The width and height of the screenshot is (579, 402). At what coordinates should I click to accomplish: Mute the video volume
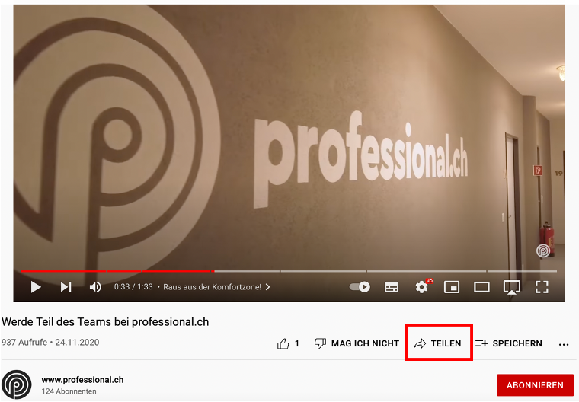pyautogui.click(x=95, y=287)
